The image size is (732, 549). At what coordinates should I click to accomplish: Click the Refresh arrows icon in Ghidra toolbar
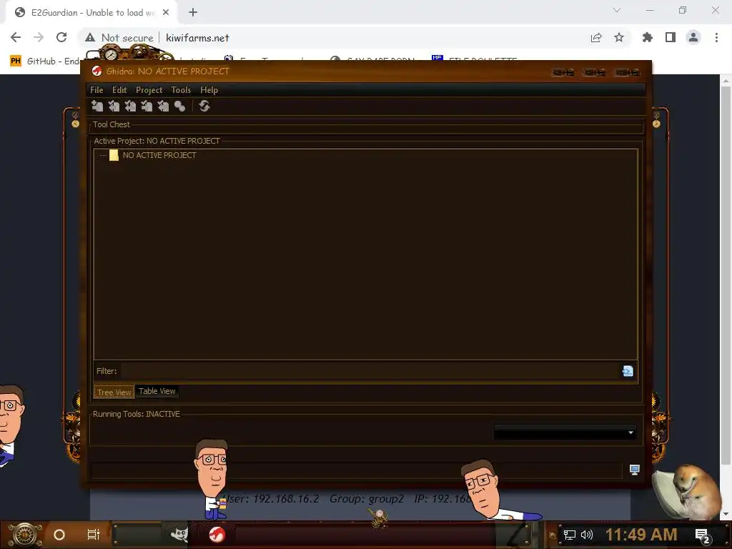tap(204, 106)
